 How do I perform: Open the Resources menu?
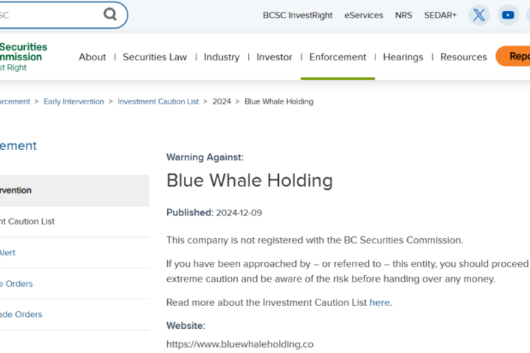[x=464, y=57]
